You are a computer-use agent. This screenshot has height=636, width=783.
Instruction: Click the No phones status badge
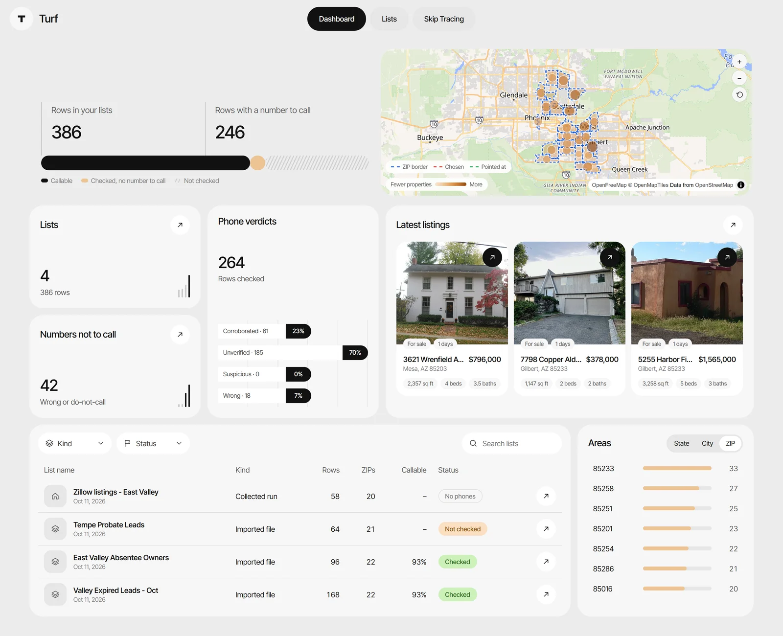tap(460, 496)
